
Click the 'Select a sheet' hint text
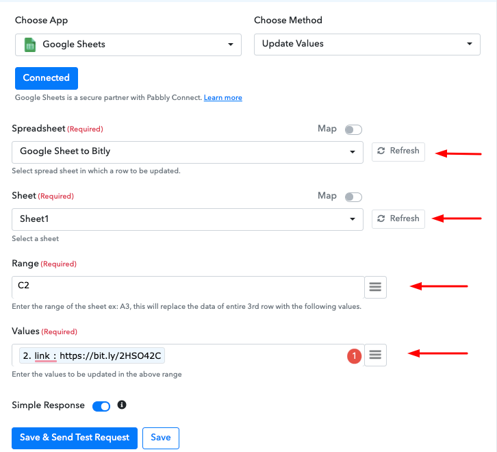click(35, 238)
